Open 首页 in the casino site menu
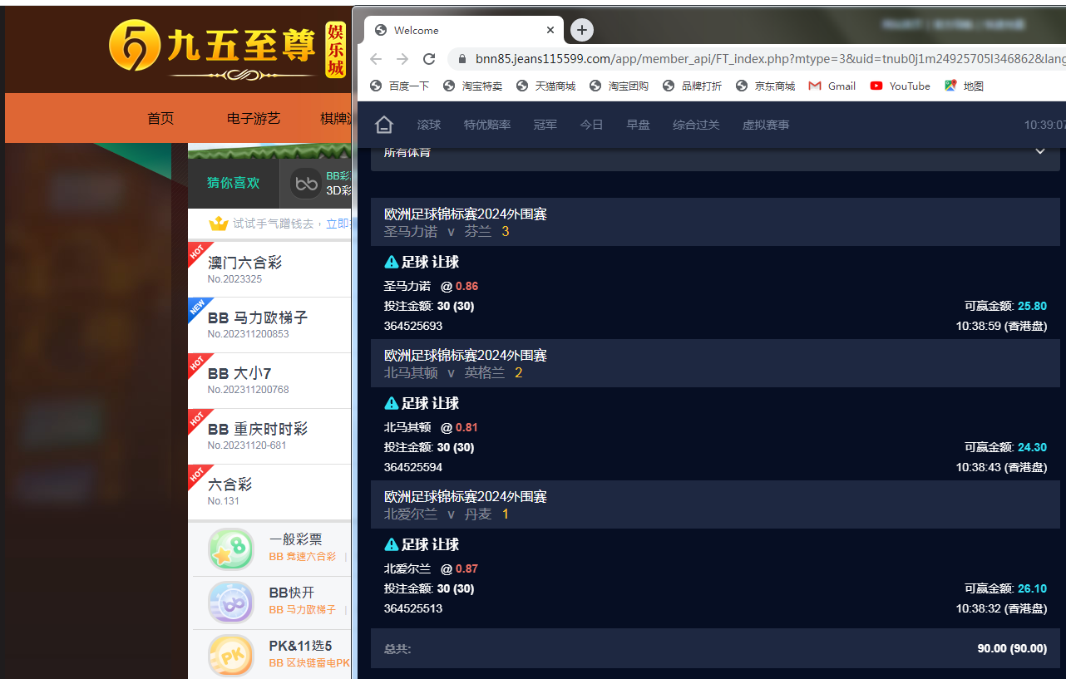Image resolution: width=1066 pixels, height=679 pixels. (x=160, y=118)
